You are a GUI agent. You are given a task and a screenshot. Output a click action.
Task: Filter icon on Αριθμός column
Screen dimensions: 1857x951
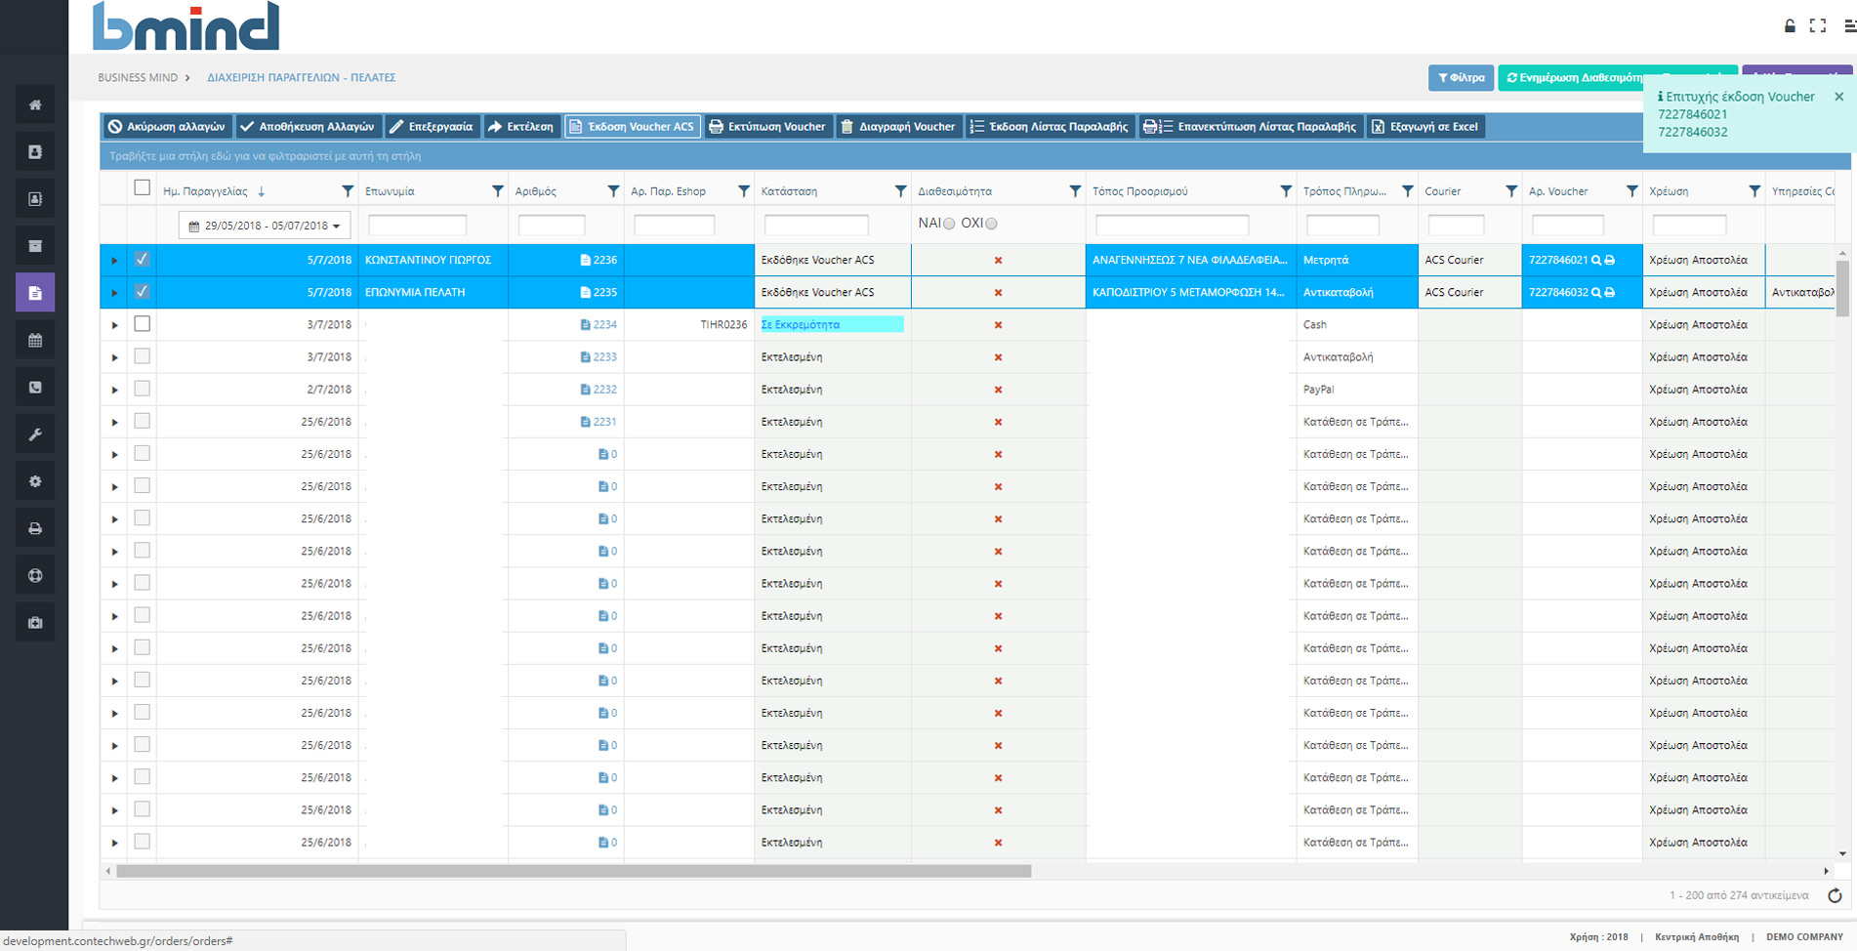pyautogui.click(x=613, y=191)
